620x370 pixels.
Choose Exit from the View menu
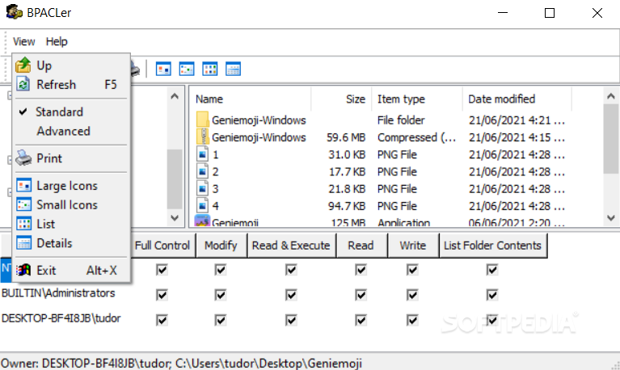pos(71,271)
